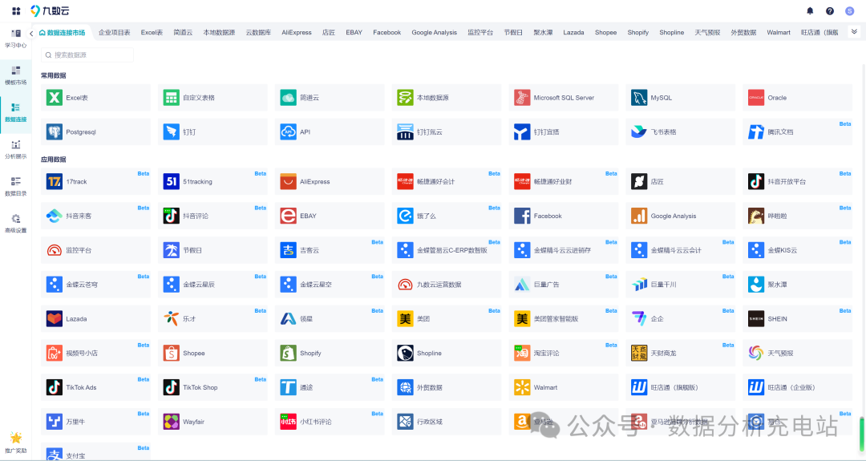The width and height of the screenshot is (866, 461).
Task: Open the 本地数据源 icon
Action: point(406,98)
